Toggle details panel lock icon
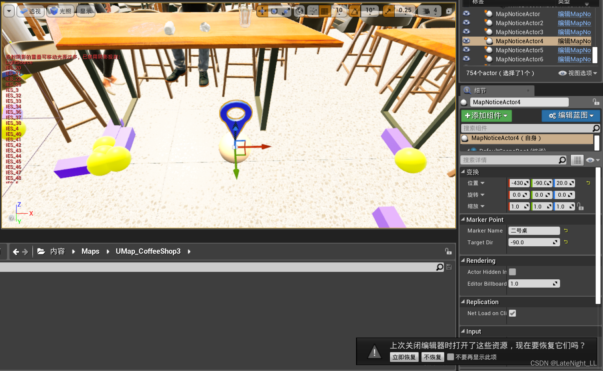The height and width of the screenshot is (371, 603). (596, 102)
